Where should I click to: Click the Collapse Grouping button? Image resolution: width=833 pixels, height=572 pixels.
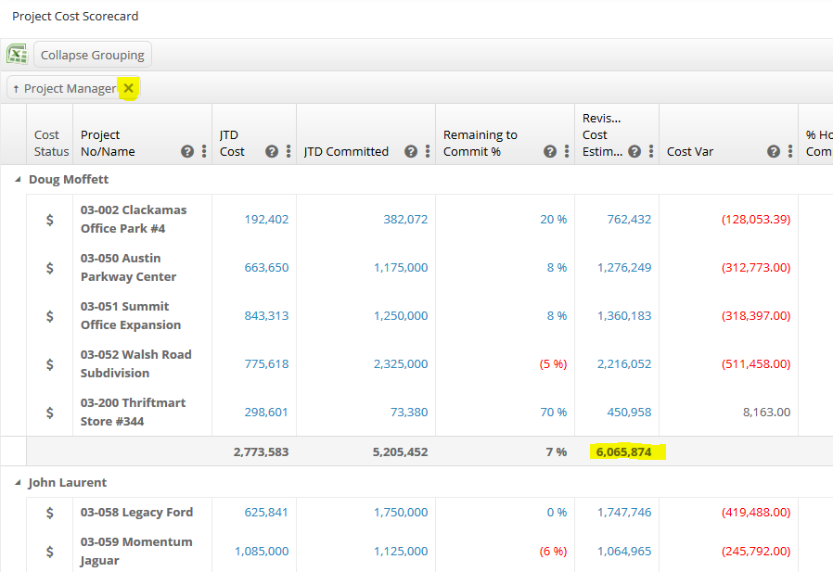tap(93, 55)
